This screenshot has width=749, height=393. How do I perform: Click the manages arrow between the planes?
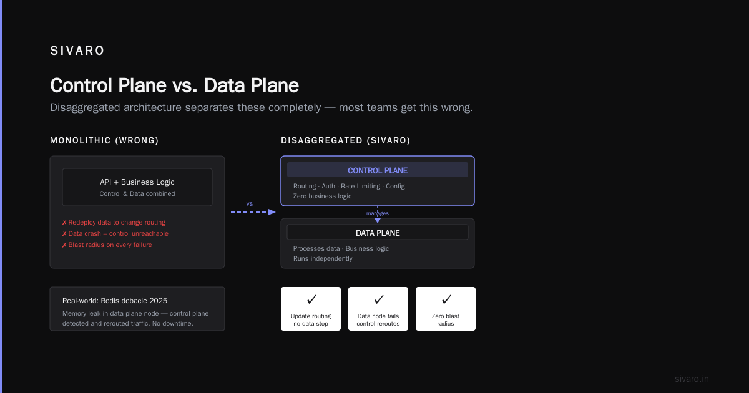(x=378, y=213)
